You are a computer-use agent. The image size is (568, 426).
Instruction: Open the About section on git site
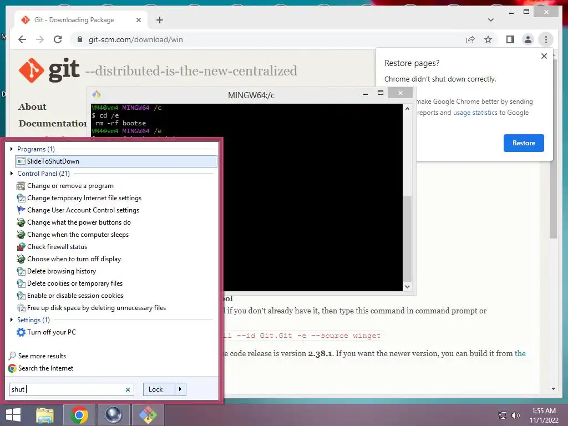pyautogui.click(x=32, y=107)
